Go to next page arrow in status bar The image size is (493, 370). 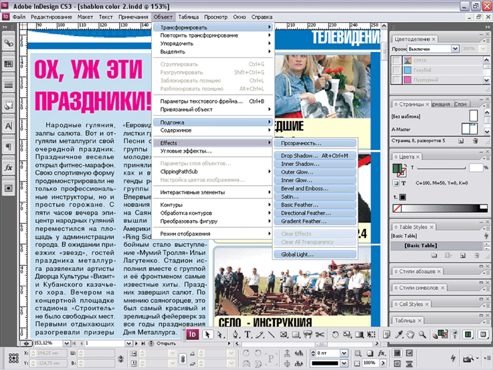coord(136,343)
